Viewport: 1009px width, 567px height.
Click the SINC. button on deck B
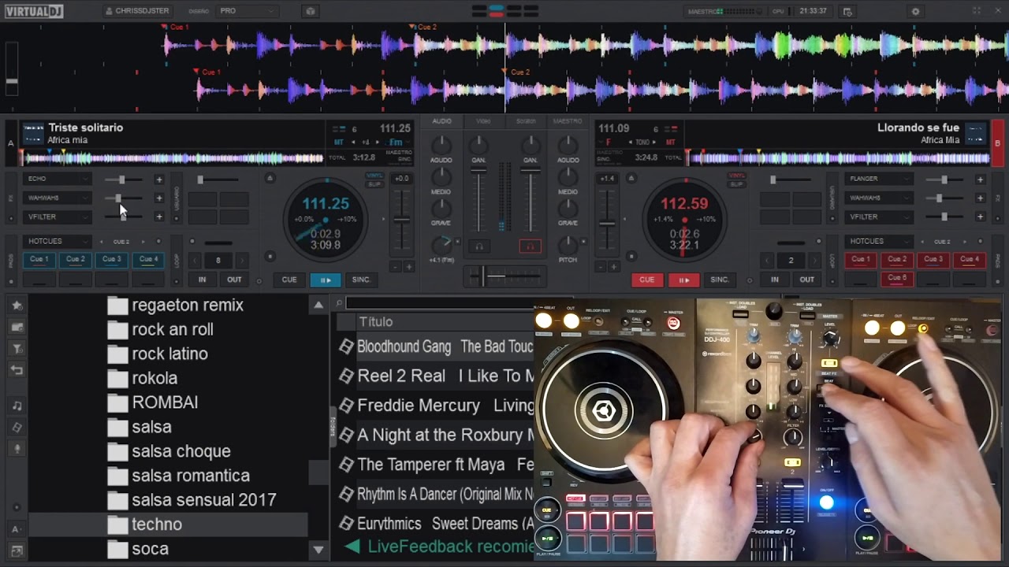coord(720,280)
